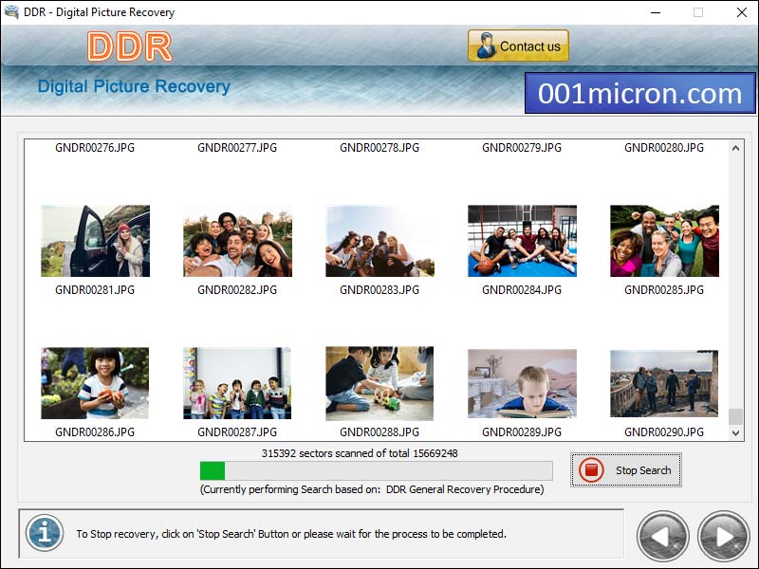The image size is (759, 569).
Task: Open recovered image GNDR00288.JPG
Action: click(x=379, y=382)
